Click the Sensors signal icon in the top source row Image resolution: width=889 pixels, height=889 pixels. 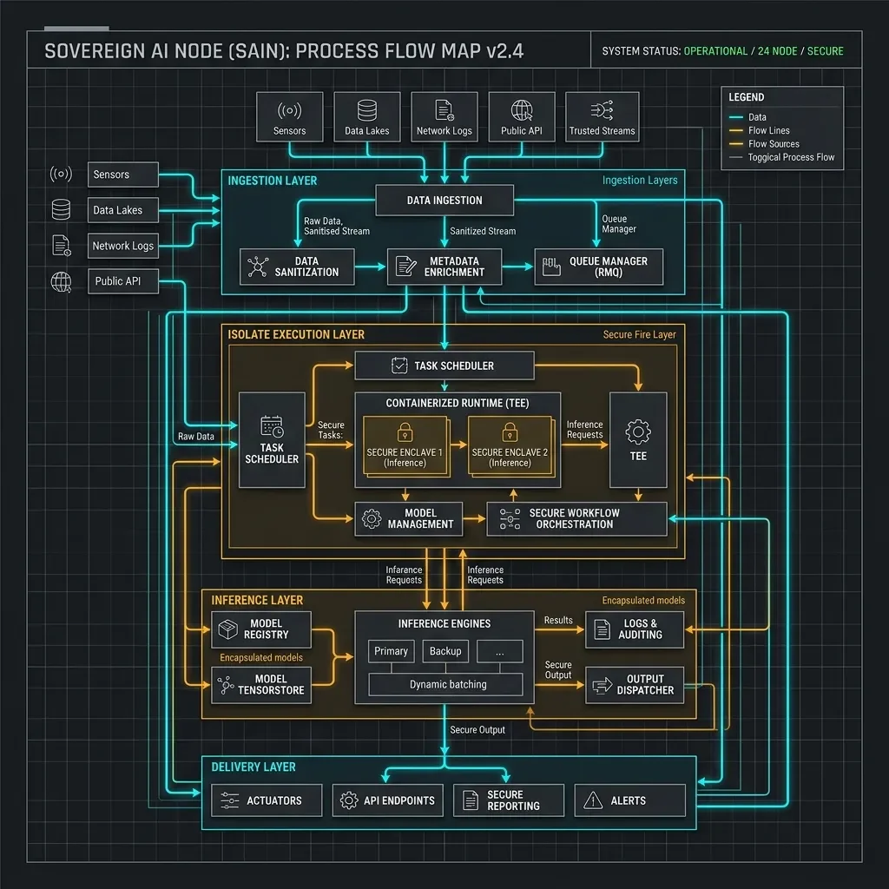pyautogui.click(x=289, y=110)
